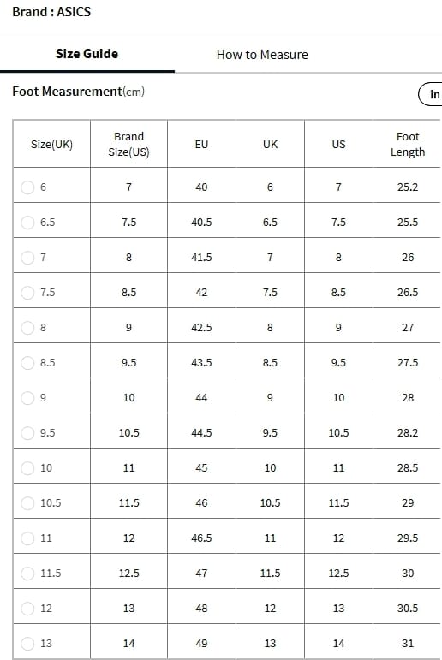Pick UK size 12 radio button
This screenshot has width=442, height=660.
(27, 609)
